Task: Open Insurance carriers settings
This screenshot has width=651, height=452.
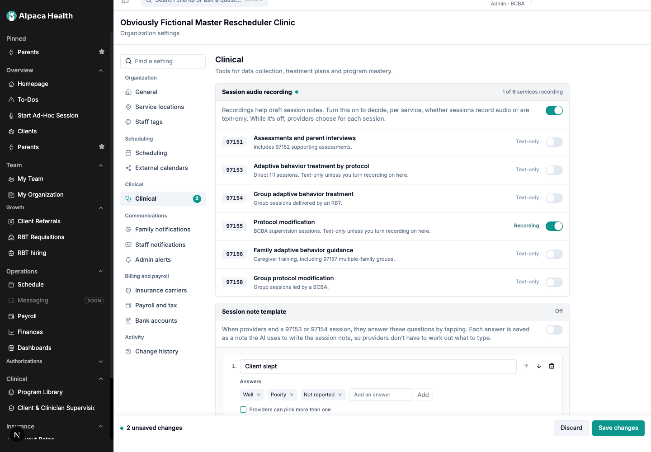Action: tap(163, 290)
